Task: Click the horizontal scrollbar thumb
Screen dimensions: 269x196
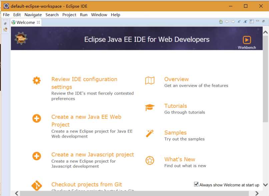Action: click(134, 193)
